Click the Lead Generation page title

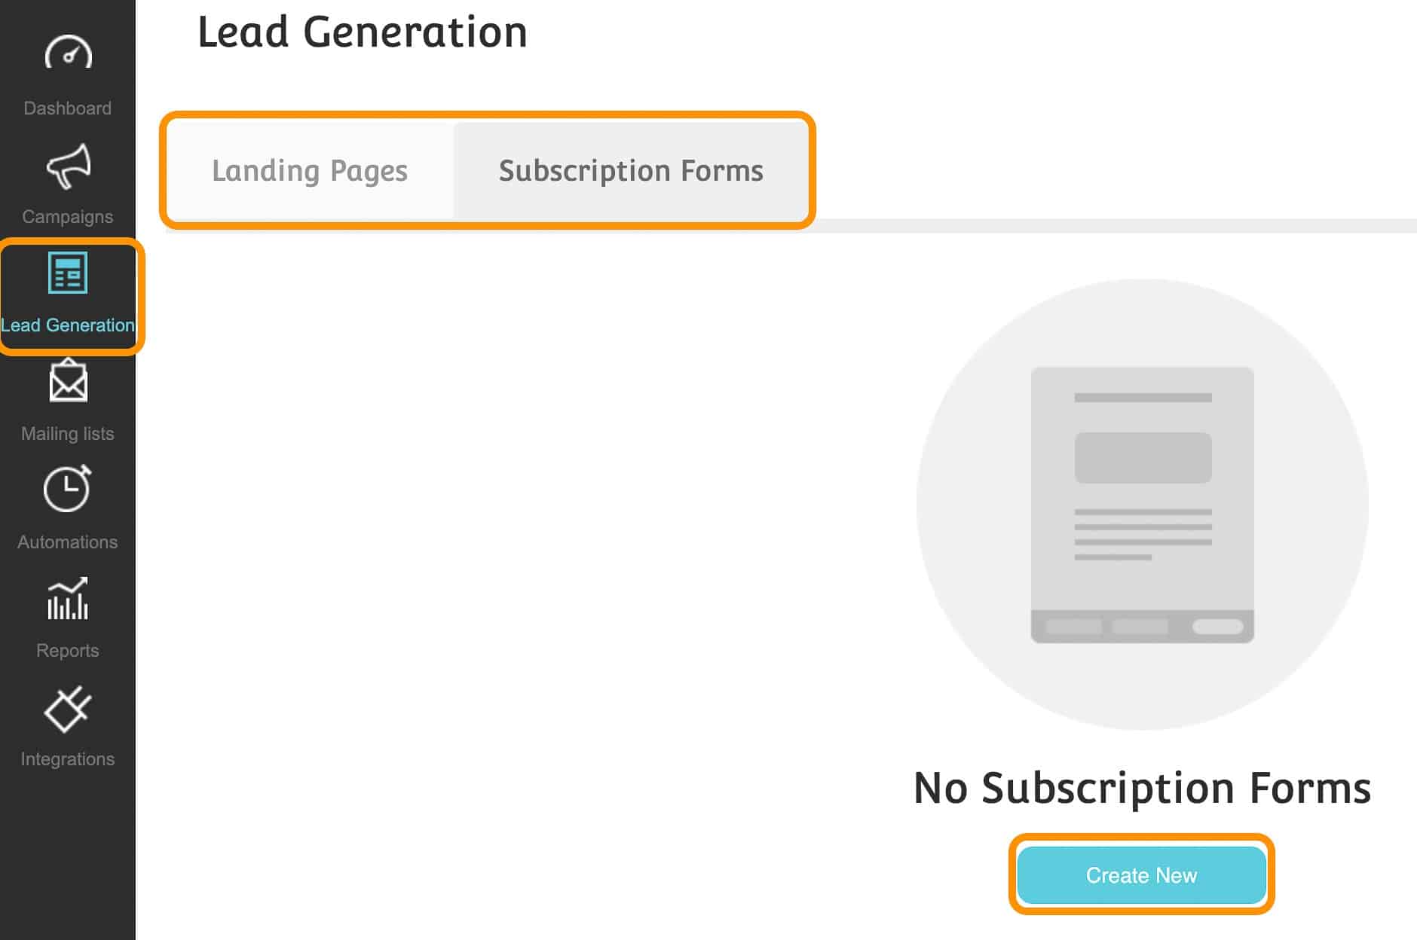[x=362, y=32]
